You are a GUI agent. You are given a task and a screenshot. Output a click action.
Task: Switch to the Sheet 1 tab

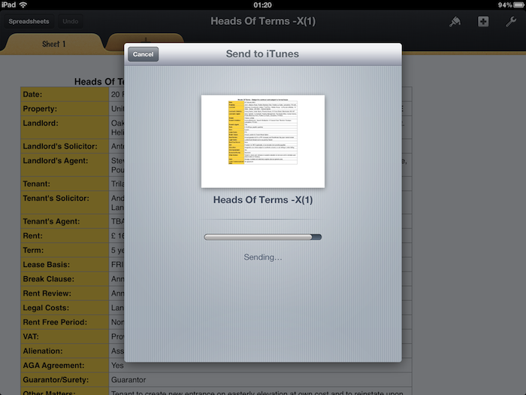53,44
